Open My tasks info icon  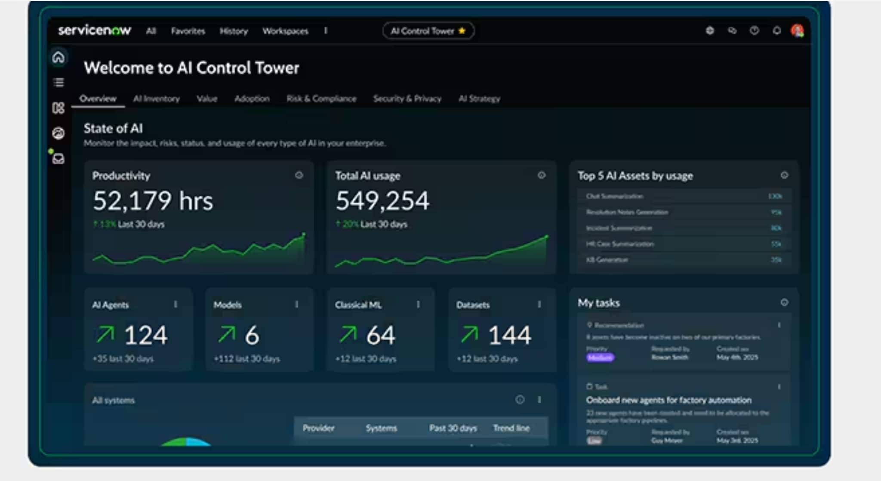point(784,302)
